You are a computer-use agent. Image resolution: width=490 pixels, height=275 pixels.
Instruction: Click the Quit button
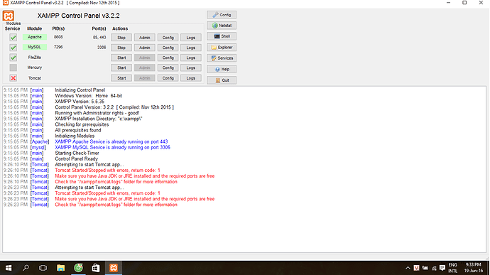click(222, 80)
